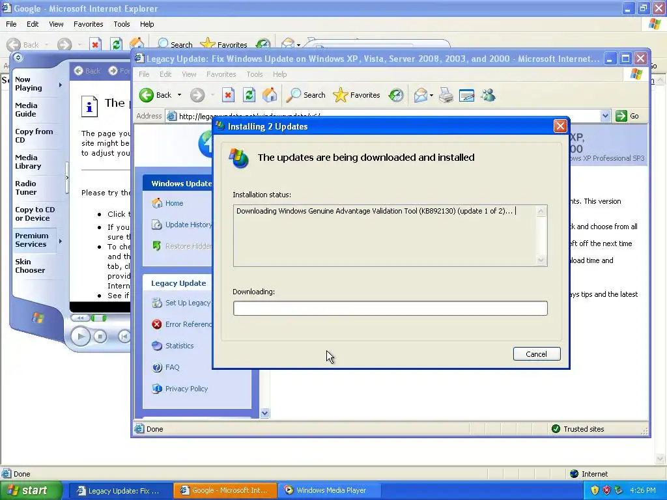Click installation status scrollbar down arrow

(541, 259)
